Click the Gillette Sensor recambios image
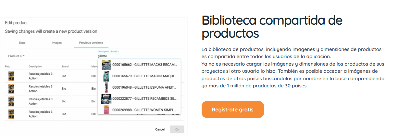Viewport: 399px width, 140px height. pyautogui.click(x=106, y=99)
